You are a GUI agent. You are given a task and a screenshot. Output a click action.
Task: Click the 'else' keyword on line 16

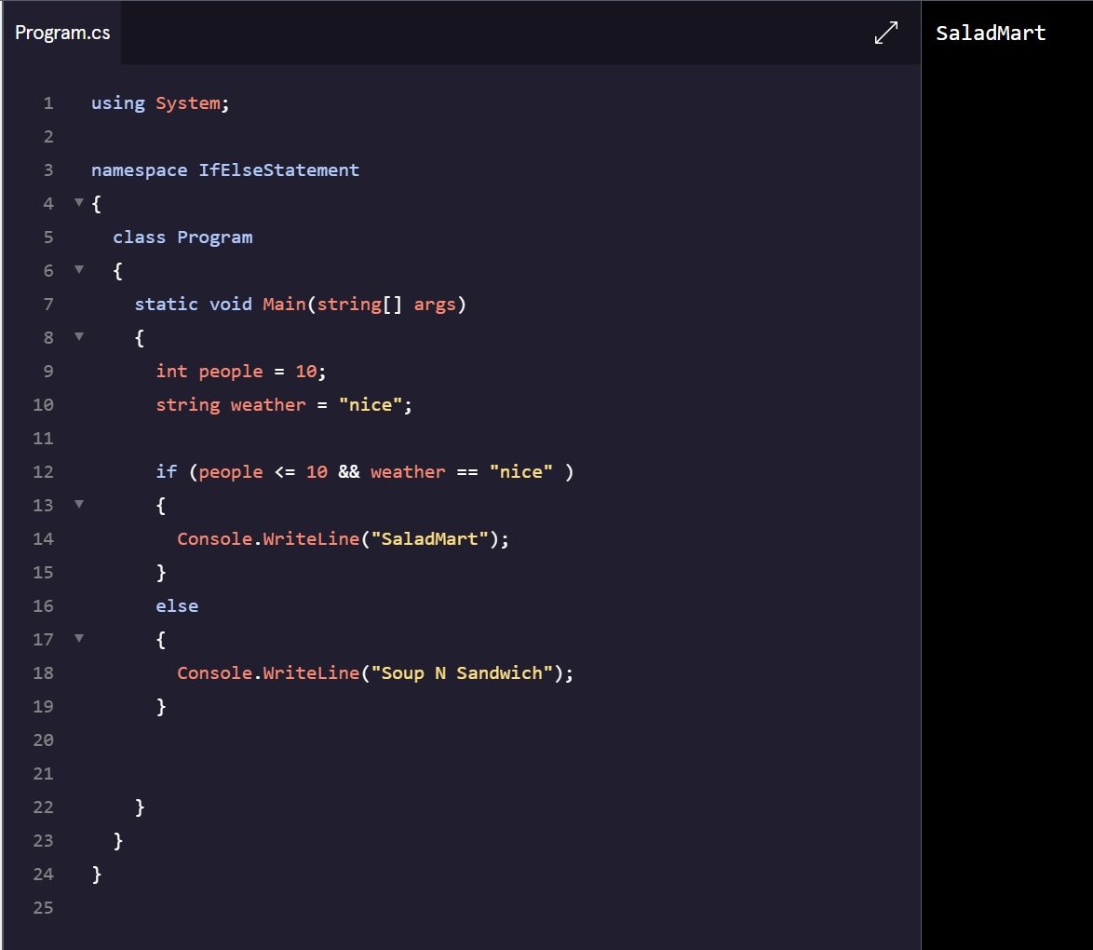pyautogui.click(x=177, y=606)
